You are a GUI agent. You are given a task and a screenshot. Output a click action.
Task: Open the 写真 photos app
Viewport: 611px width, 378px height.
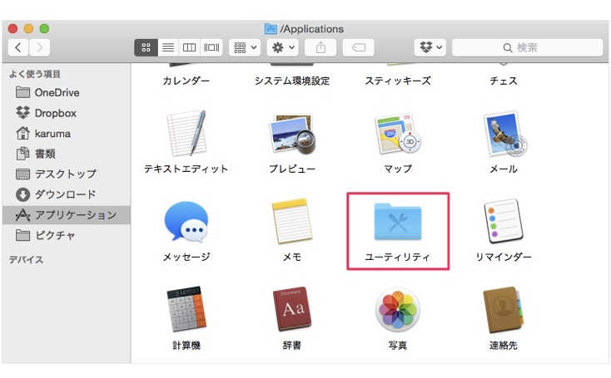click(x=398, y=310)
